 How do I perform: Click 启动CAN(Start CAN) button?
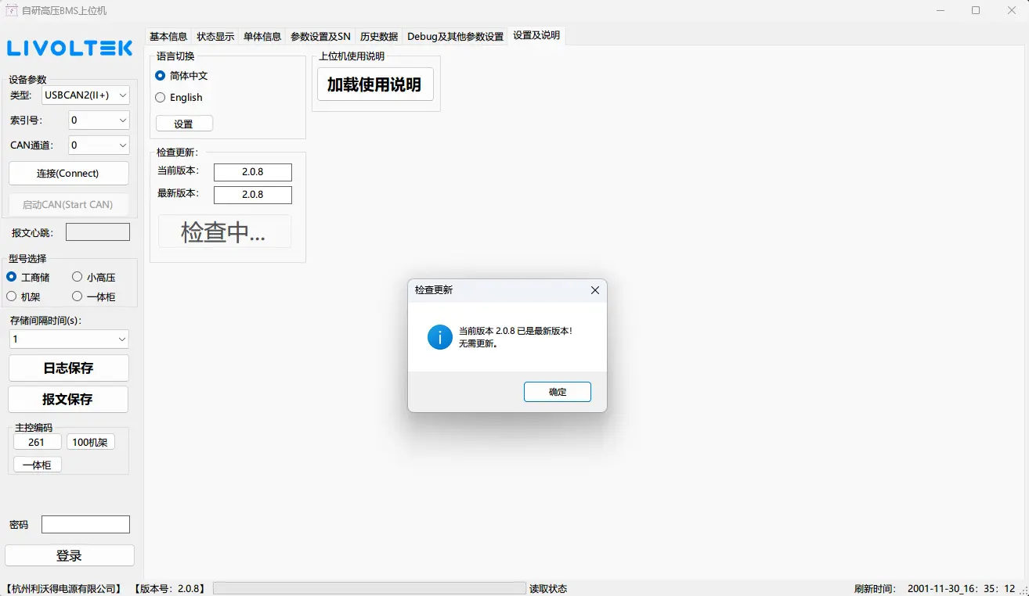(68, 205)
